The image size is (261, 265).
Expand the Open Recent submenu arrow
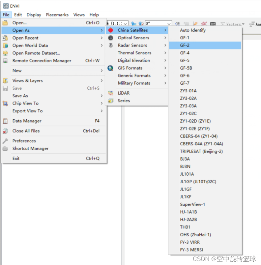click(x=102, y=38)
